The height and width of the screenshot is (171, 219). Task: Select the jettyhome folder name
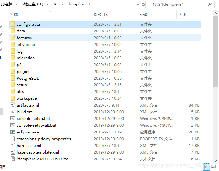click(x=26, y=45)
